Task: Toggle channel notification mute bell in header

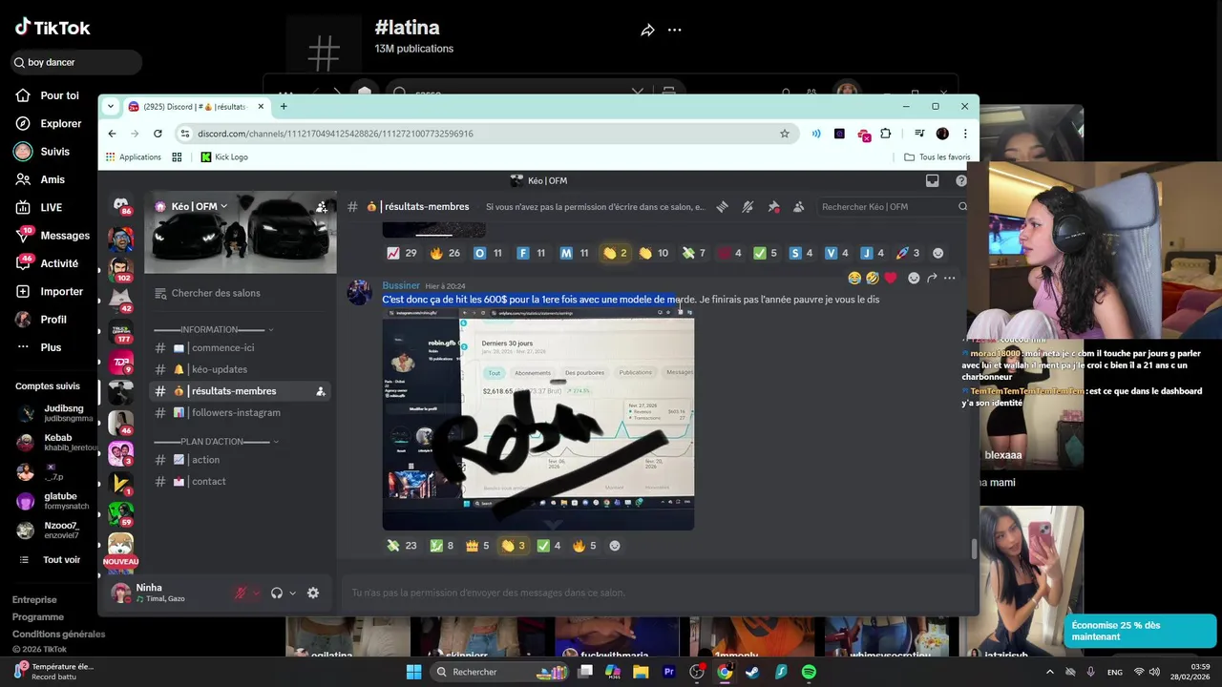Action: [748, 206]
